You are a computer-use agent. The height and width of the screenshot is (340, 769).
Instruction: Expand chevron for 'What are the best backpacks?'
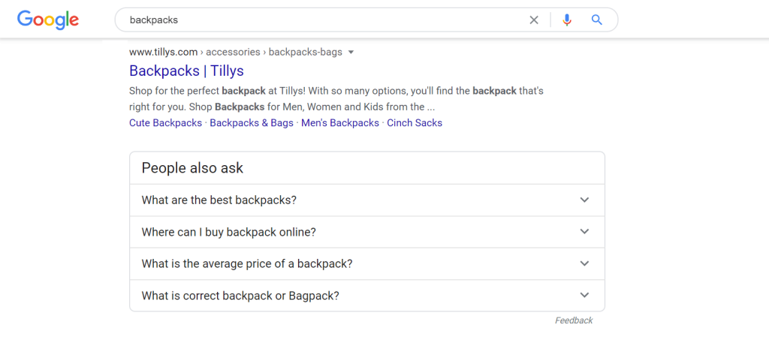[585, 200]
